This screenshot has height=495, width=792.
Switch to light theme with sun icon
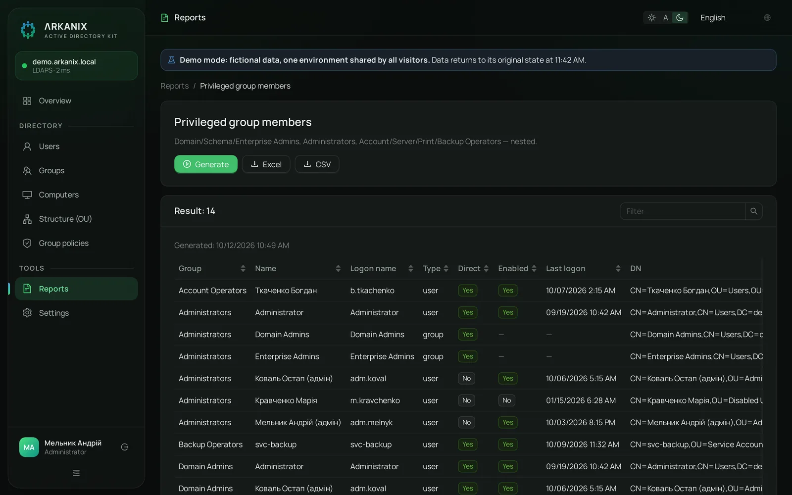pyautogui.click(x=651, y=17)
